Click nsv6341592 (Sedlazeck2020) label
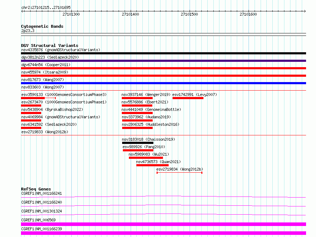Viewport: 316px width, 237px height. 49,124
